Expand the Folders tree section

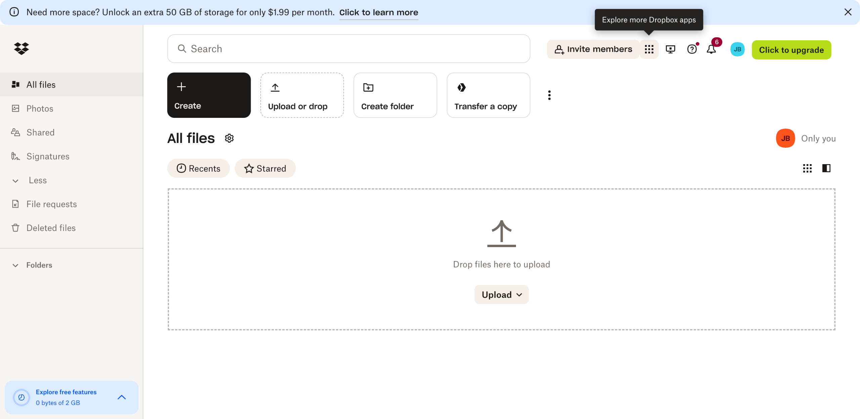tap(15, 265)
